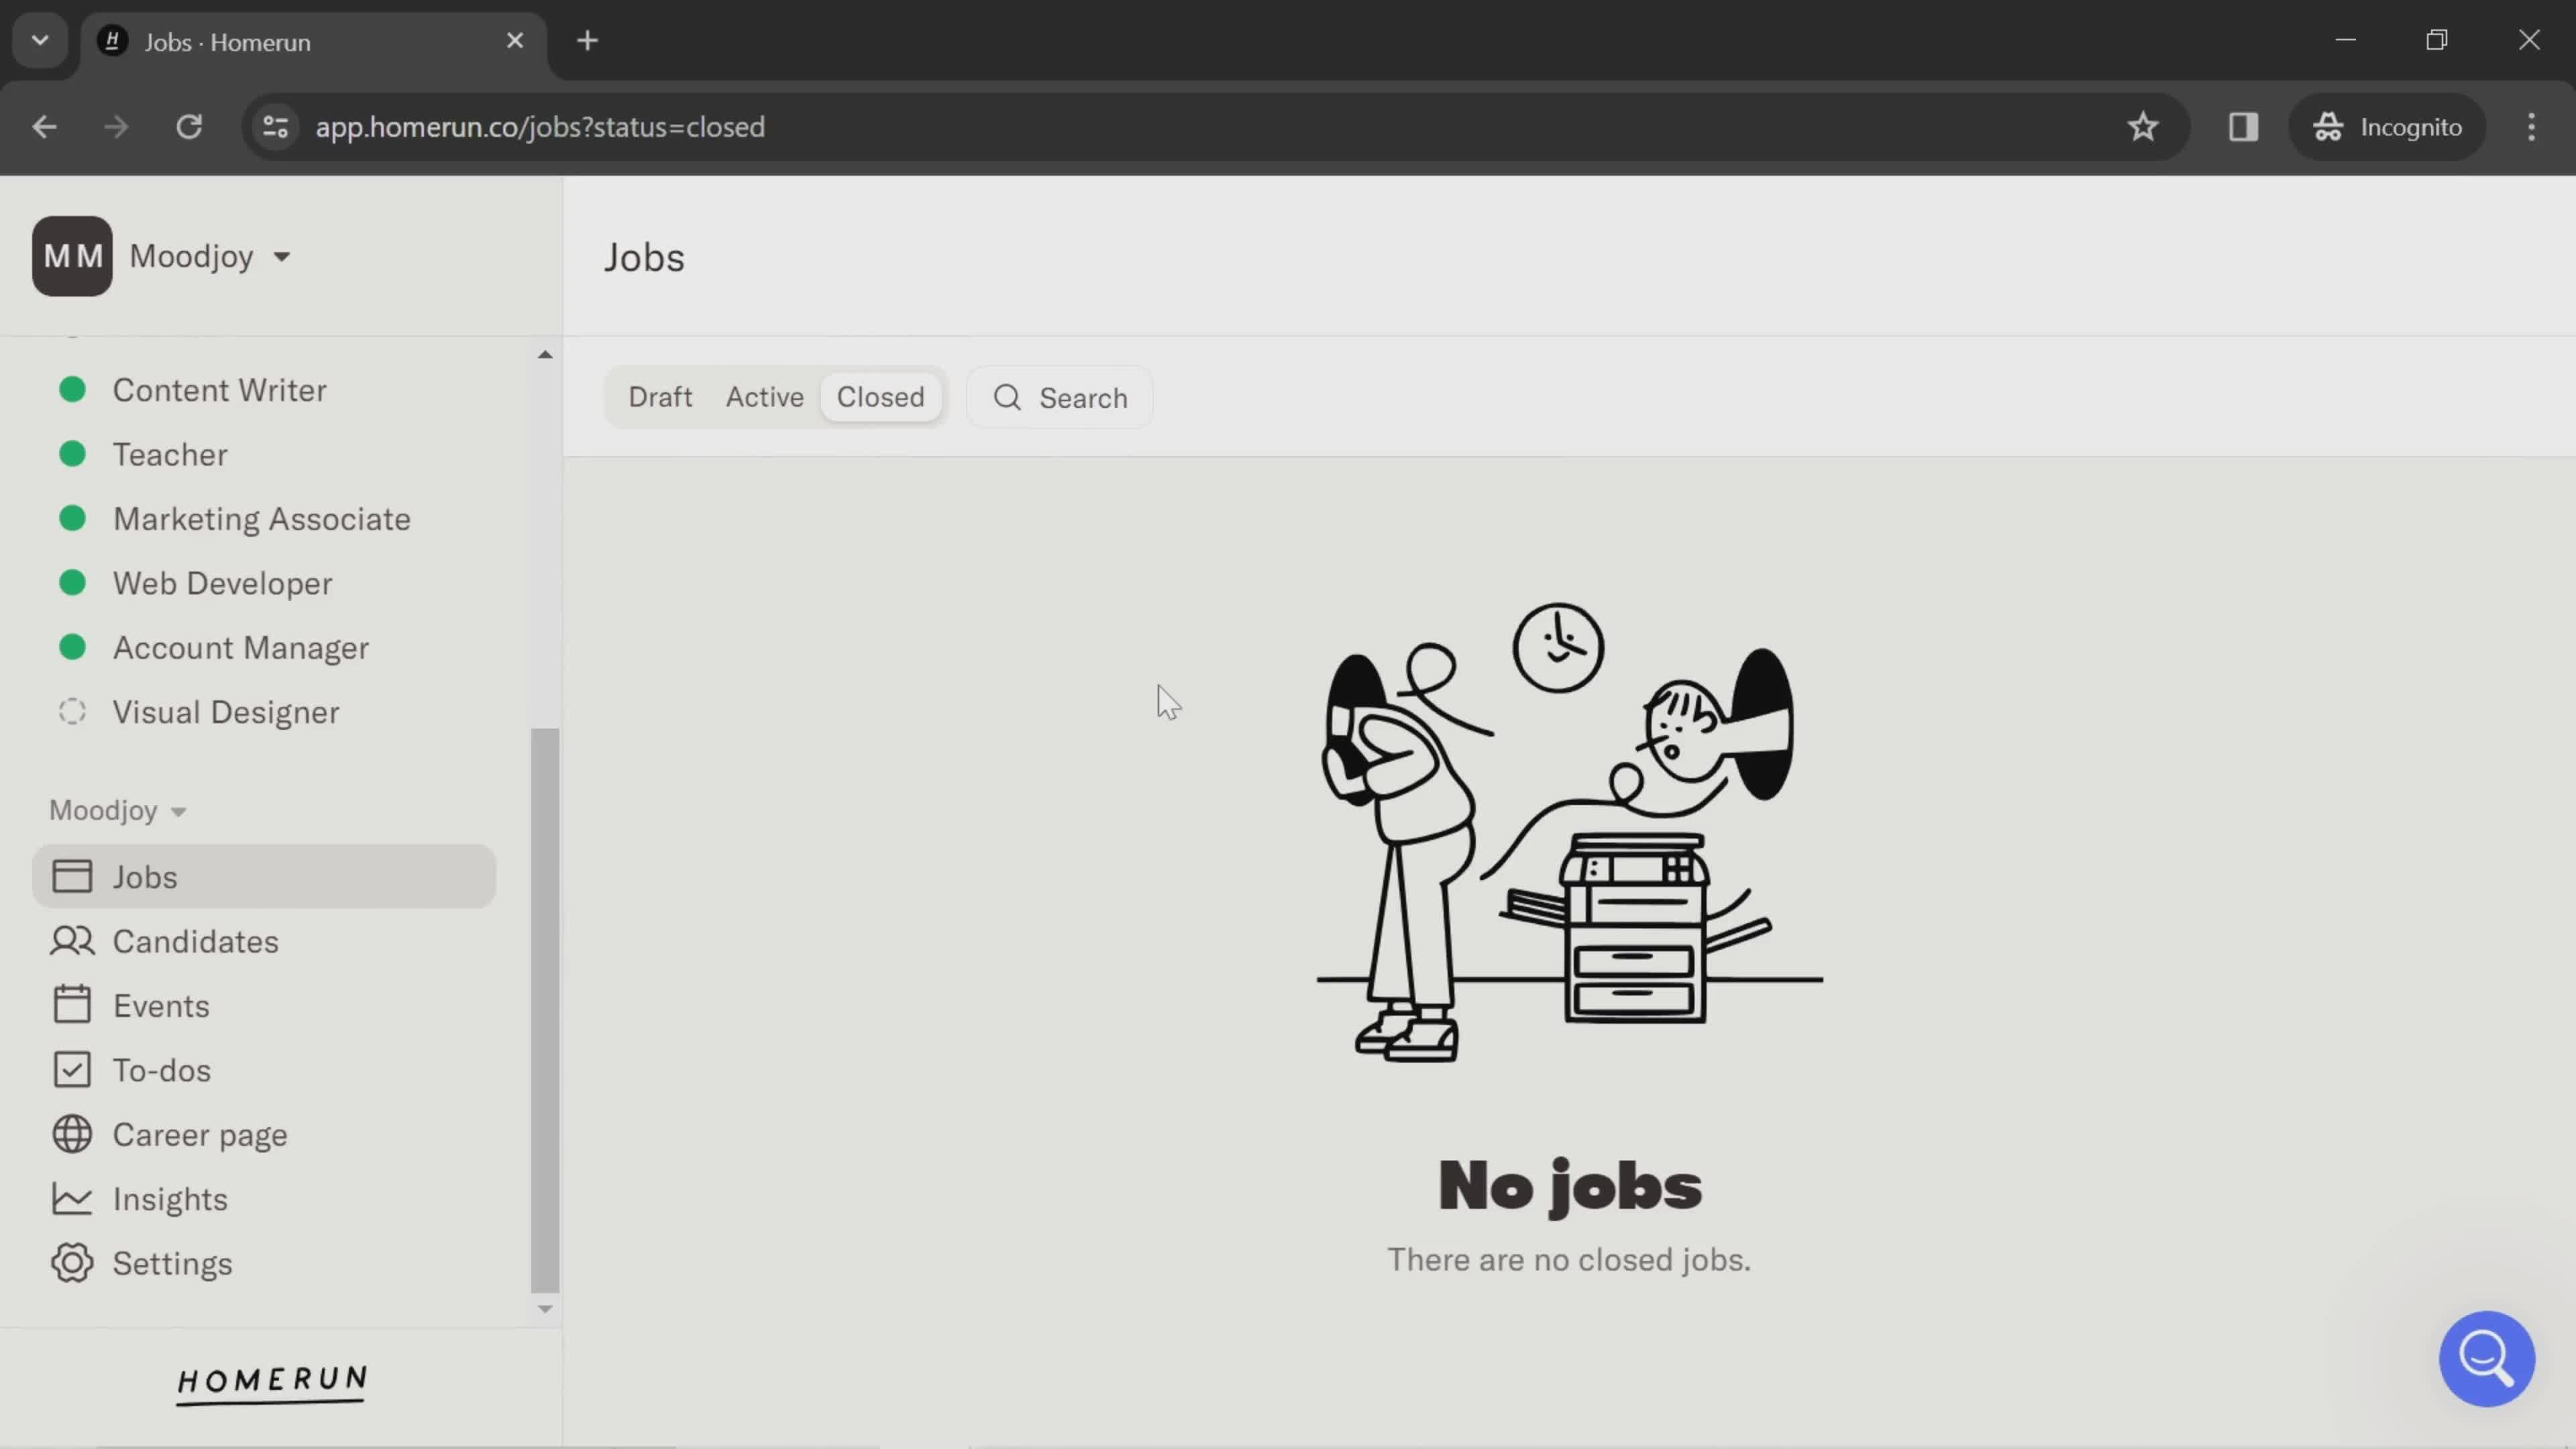Viewport: 2576px width, 1449px height.
Task: Select the Active tab
Action: pyautogui.click(x=763, y=396)
